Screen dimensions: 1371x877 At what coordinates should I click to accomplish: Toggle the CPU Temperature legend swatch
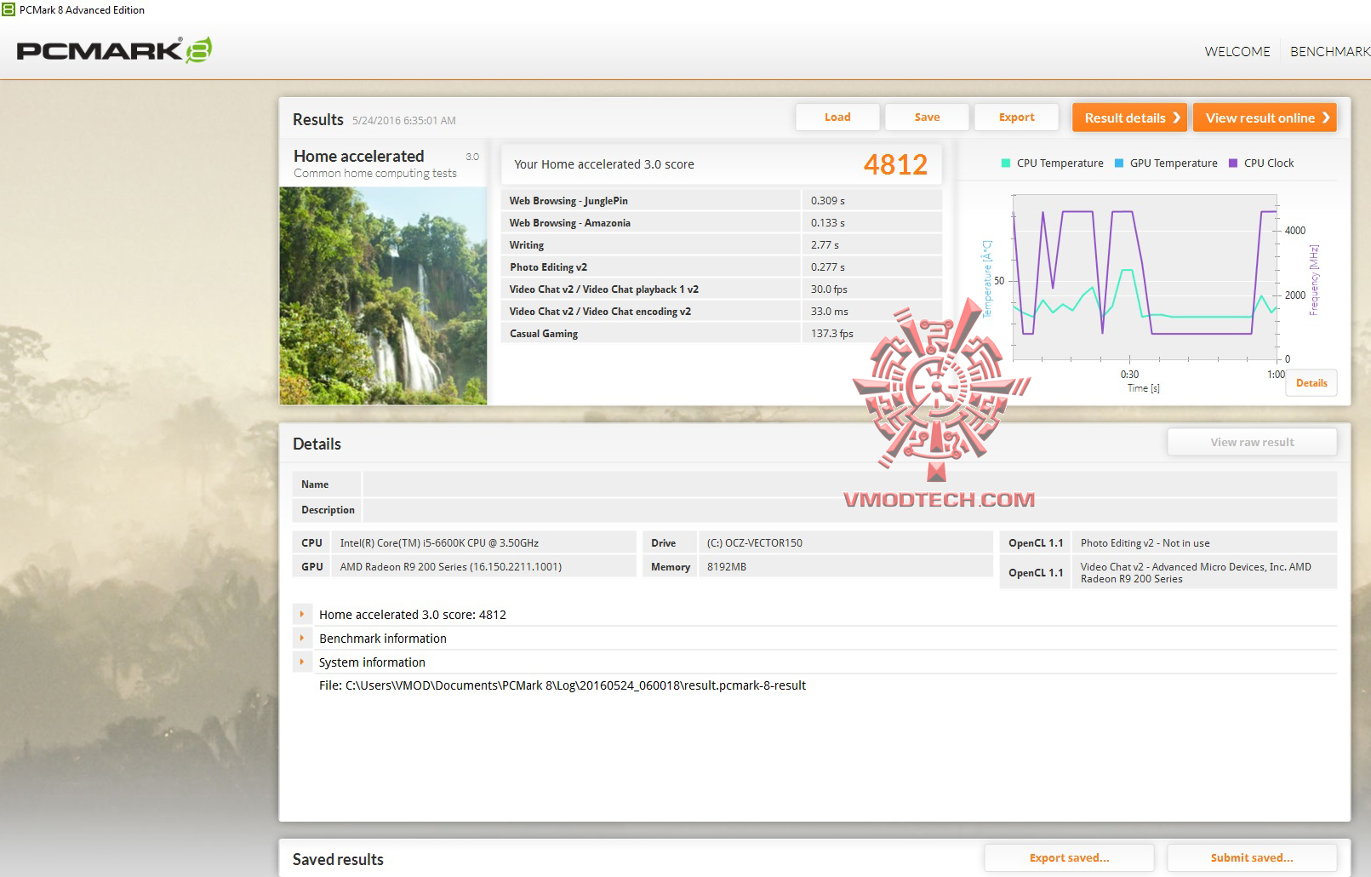pyautogui.click(x=1006, y=163)
